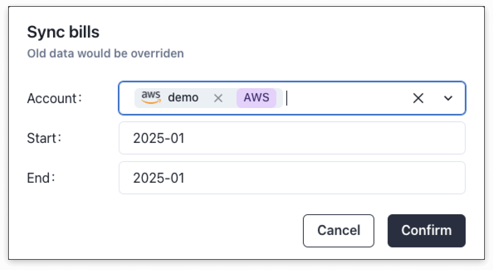The width and height of the screenshot is (493, 270).
Task: Focus the Account search input area
Action: point(346,98)
